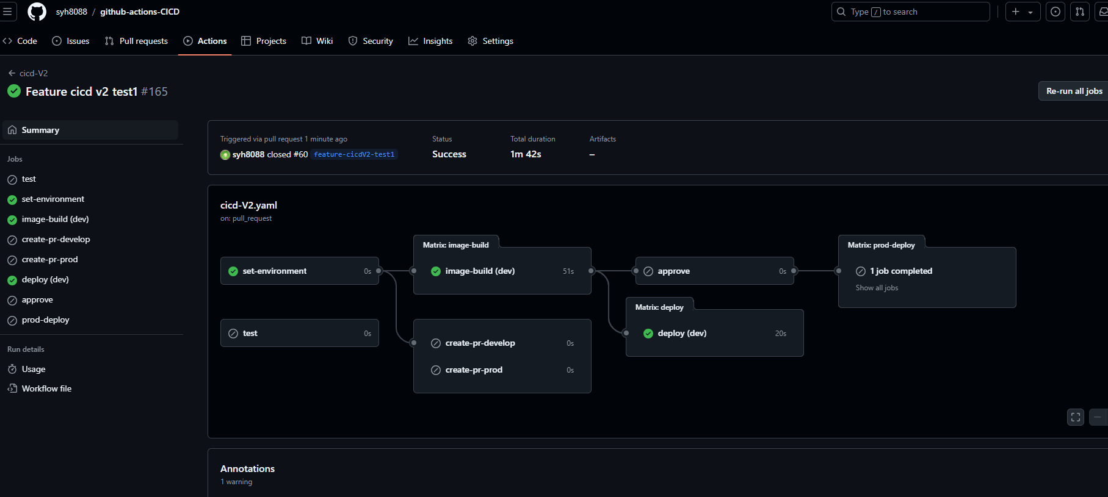Click the back arrow icon beside cicd-V2
The height and width of the screenshot is (497, 1108).
pos(12,73)
